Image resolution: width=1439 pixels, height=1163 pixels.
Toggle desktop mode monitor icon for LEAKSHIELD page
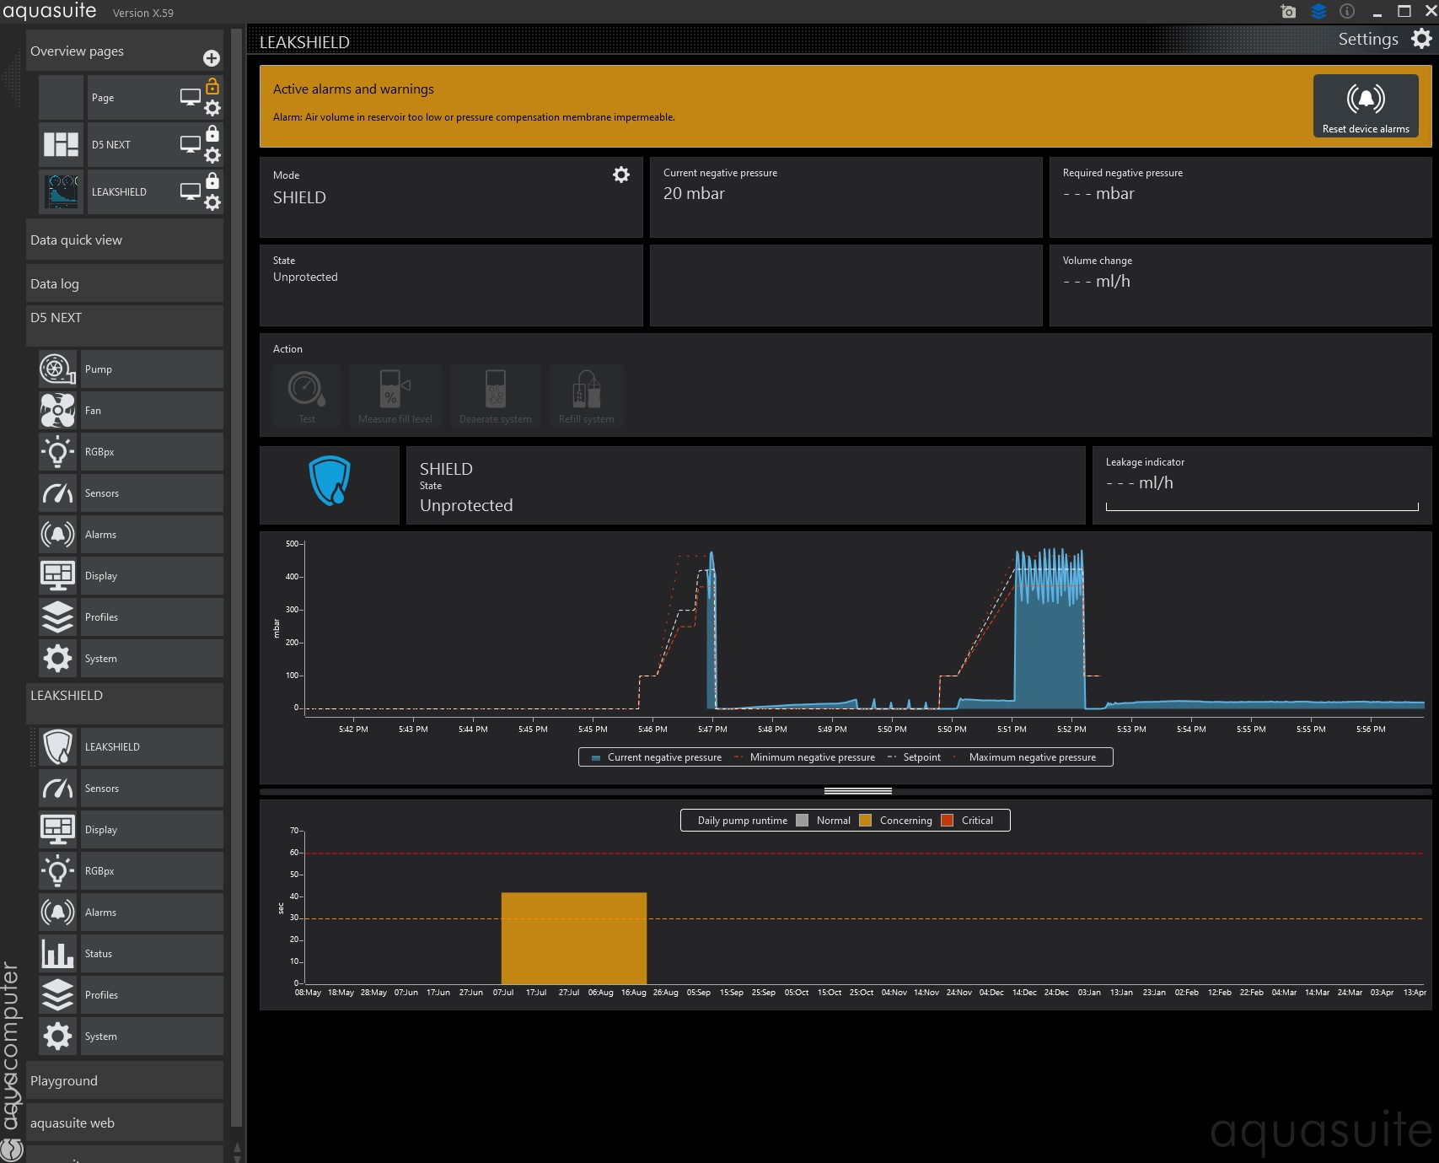(x=191, y=191)
